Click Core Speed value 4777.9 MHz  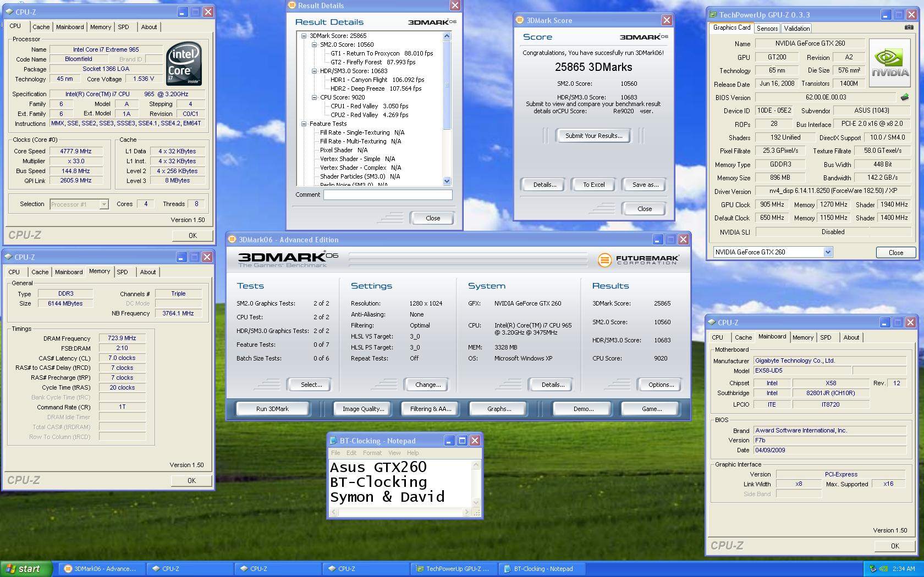[x=76, y=151]
